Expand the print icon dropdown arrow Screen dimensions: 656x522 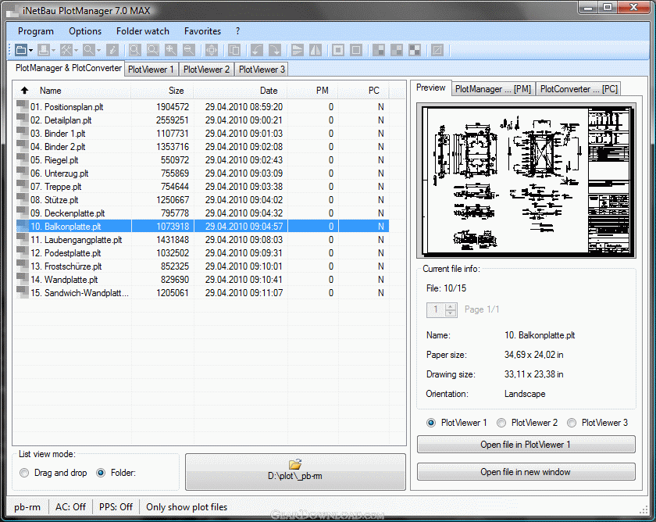pos(53,51)
